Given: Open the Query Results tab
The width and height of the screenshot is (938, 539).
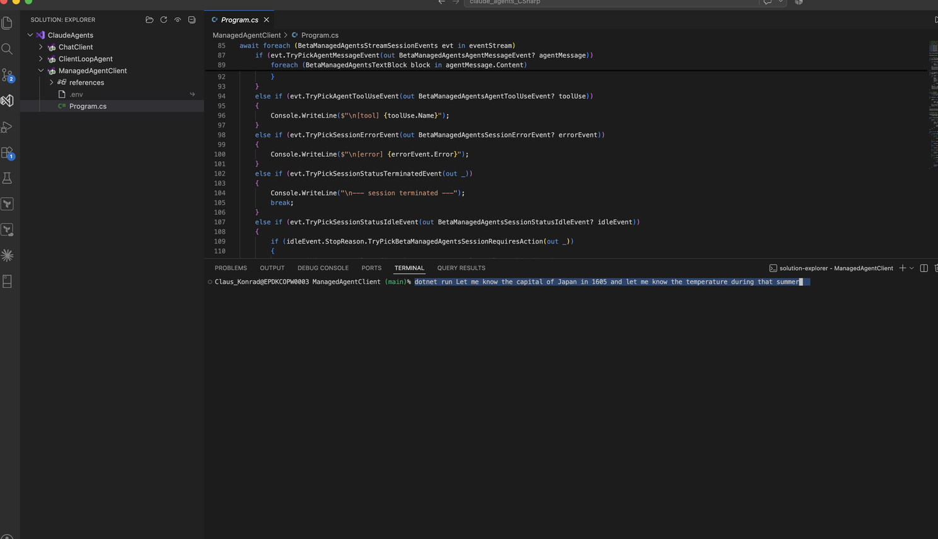Looking at the screenshot, I should click(461, 268).
